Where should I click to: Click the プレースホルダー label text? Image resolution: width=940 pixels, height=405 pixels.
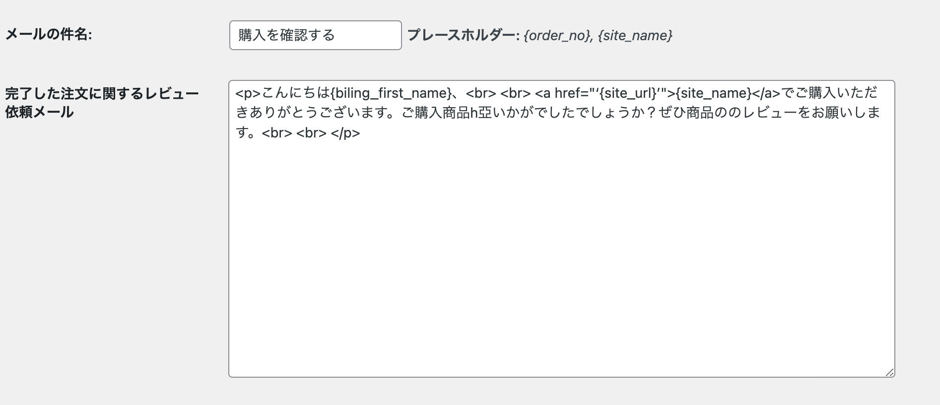tap(461, 35)
